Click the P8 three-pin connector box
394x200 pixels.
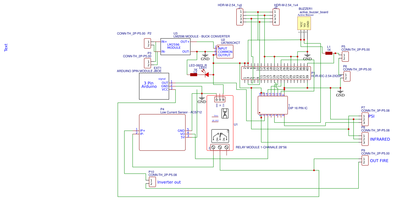click(x=365, y=139)
